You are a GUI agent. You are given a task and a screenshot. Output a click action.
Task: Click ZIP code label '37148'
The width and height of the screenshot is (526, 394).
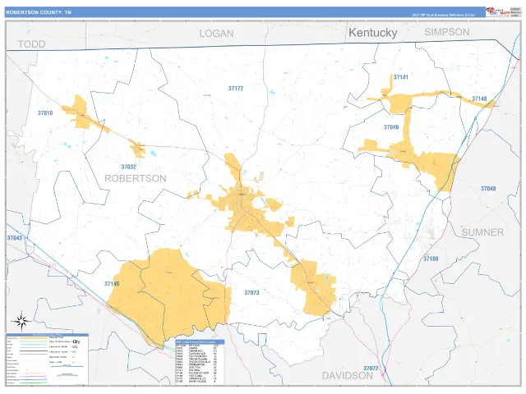(479, 98)
